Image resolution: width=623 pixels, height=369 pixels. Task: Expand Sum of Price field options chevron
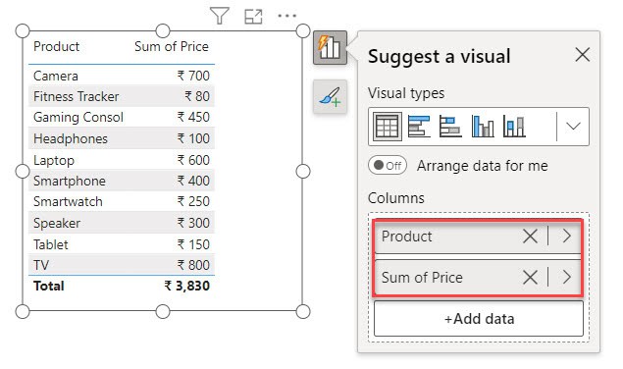pos(567,277)
